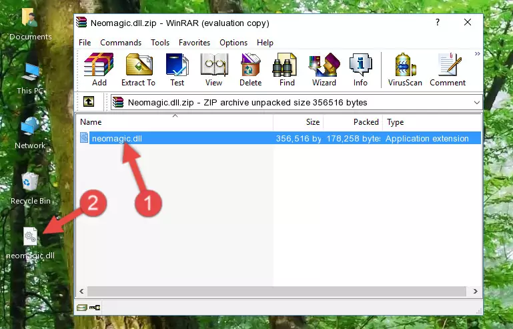Click the Application extension type cell

coord(427,139)
